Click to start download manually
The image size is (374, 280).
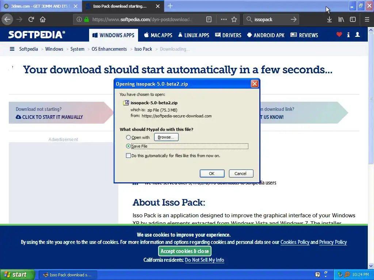pos(49,117)
